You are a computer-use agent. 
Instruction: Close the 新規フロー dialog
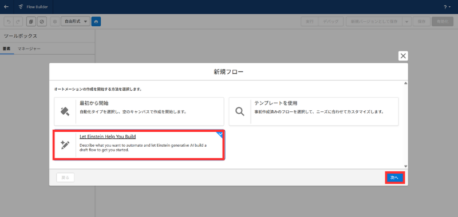403,56
